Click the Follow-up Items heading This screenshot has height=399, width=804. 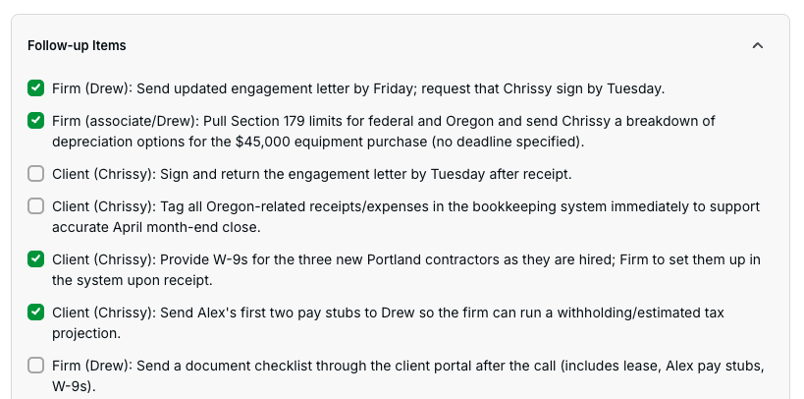pos(77,45)
